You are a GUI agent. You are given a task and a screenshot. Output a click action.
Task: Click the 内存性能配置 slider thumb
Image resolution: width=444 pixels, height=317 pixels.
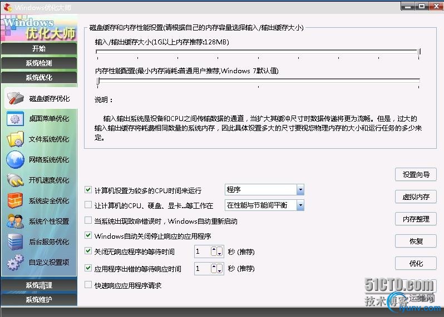pyautogui.click(x=98, y=81)
